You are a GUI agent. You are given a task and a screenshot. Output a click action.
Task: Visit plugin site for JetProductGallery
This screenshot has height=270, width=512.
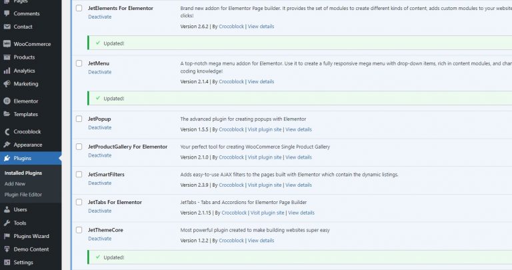pyautogui.click(x=265, y=157)
